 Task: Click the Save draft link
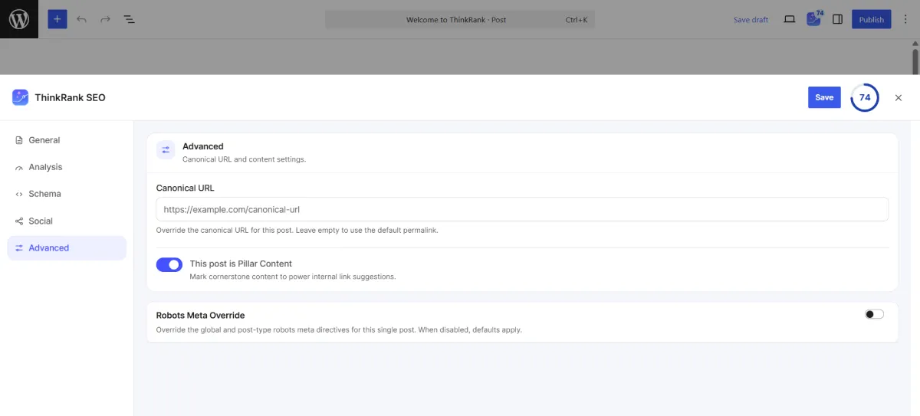[x=751, y=20]
